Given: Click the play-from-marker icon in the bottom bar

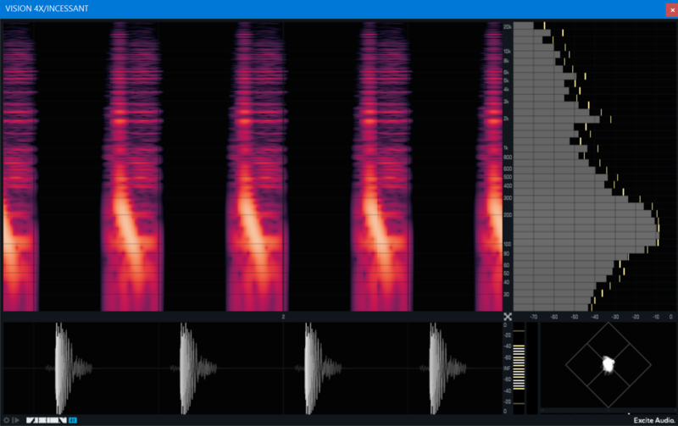Looking at the screenshot, I should point(16,420).
